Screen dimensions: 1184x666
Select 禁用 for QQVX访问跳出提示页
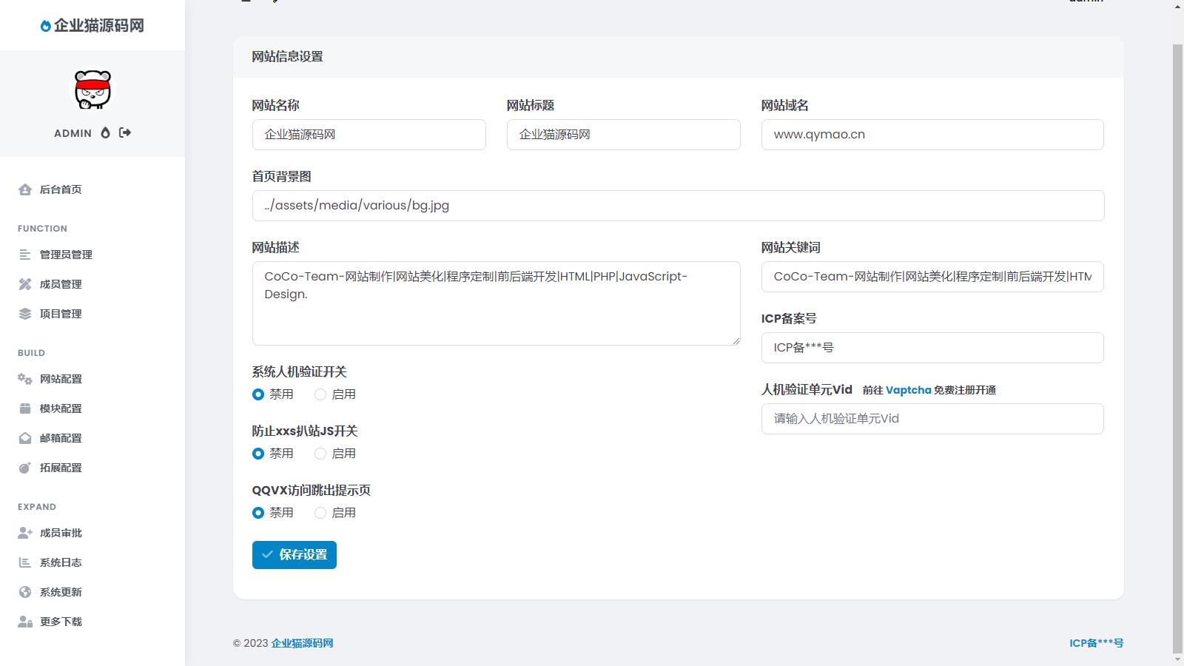pyautogui.click(x=258, y=513)
